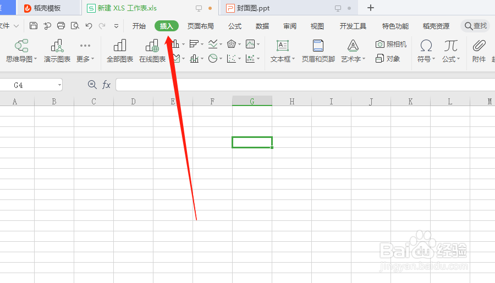
Task: Open the 审阅 review tab
Action: click(290, 26)
